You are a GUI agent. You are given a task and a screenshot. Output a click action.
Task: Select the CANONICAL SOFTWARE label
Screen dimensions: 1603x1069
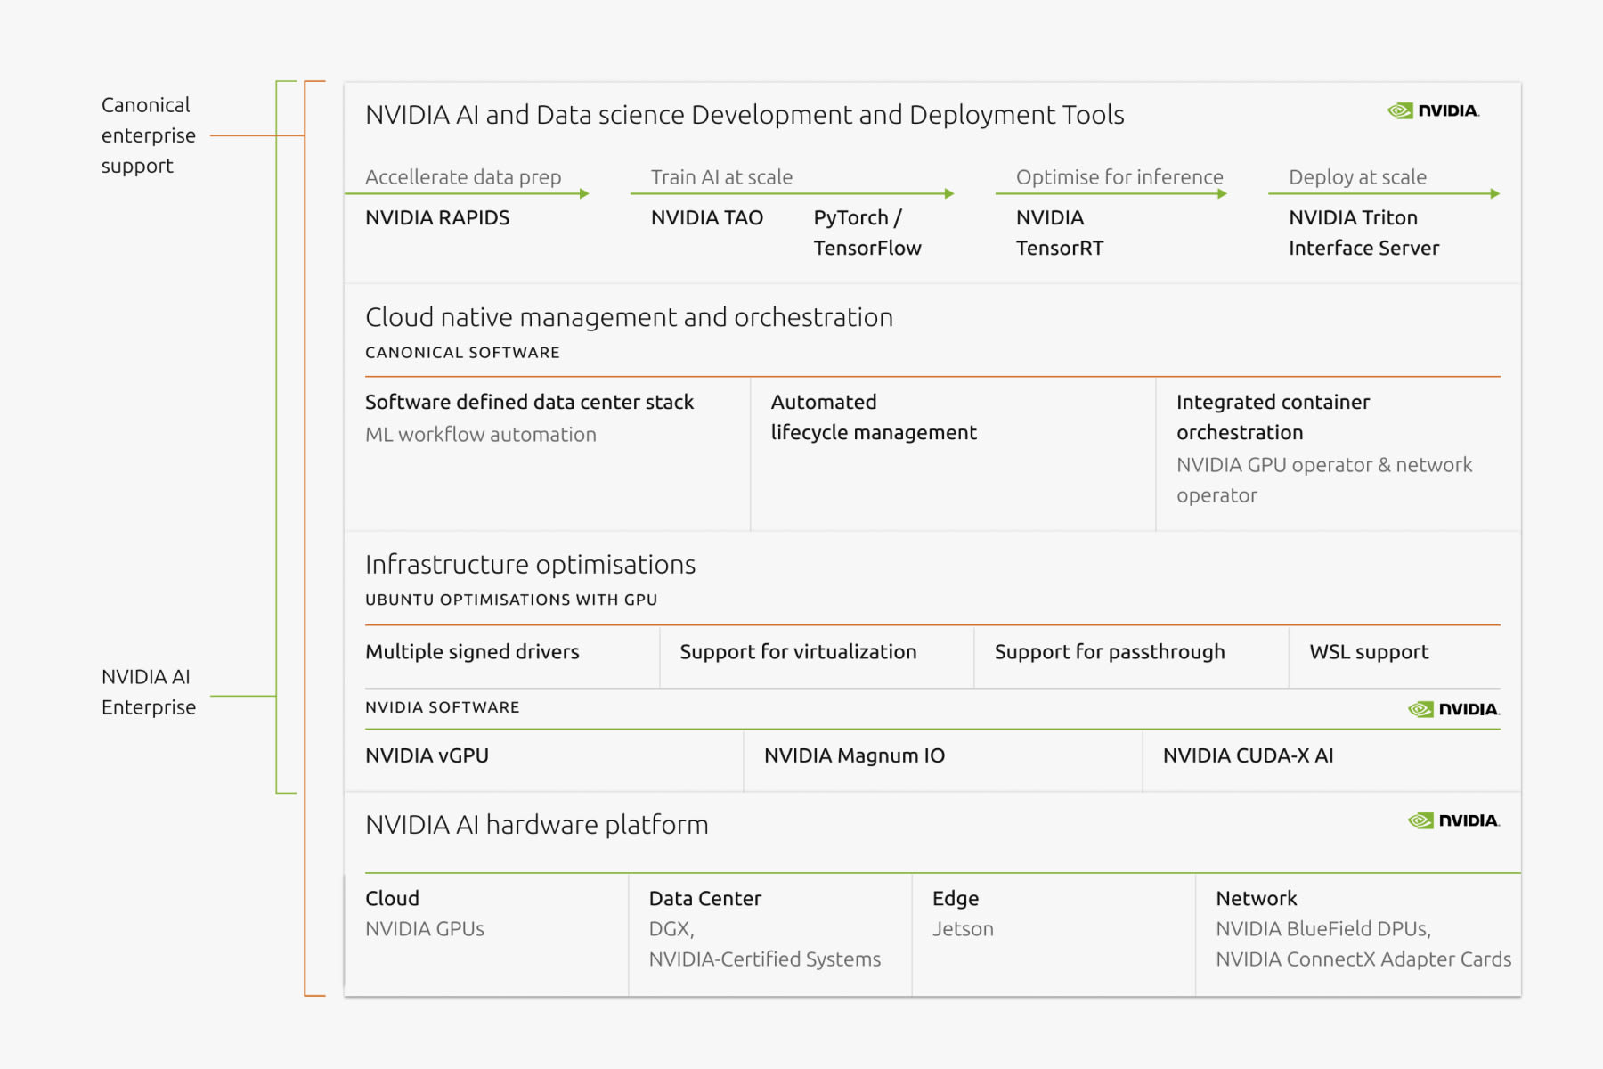click(462, 353)
